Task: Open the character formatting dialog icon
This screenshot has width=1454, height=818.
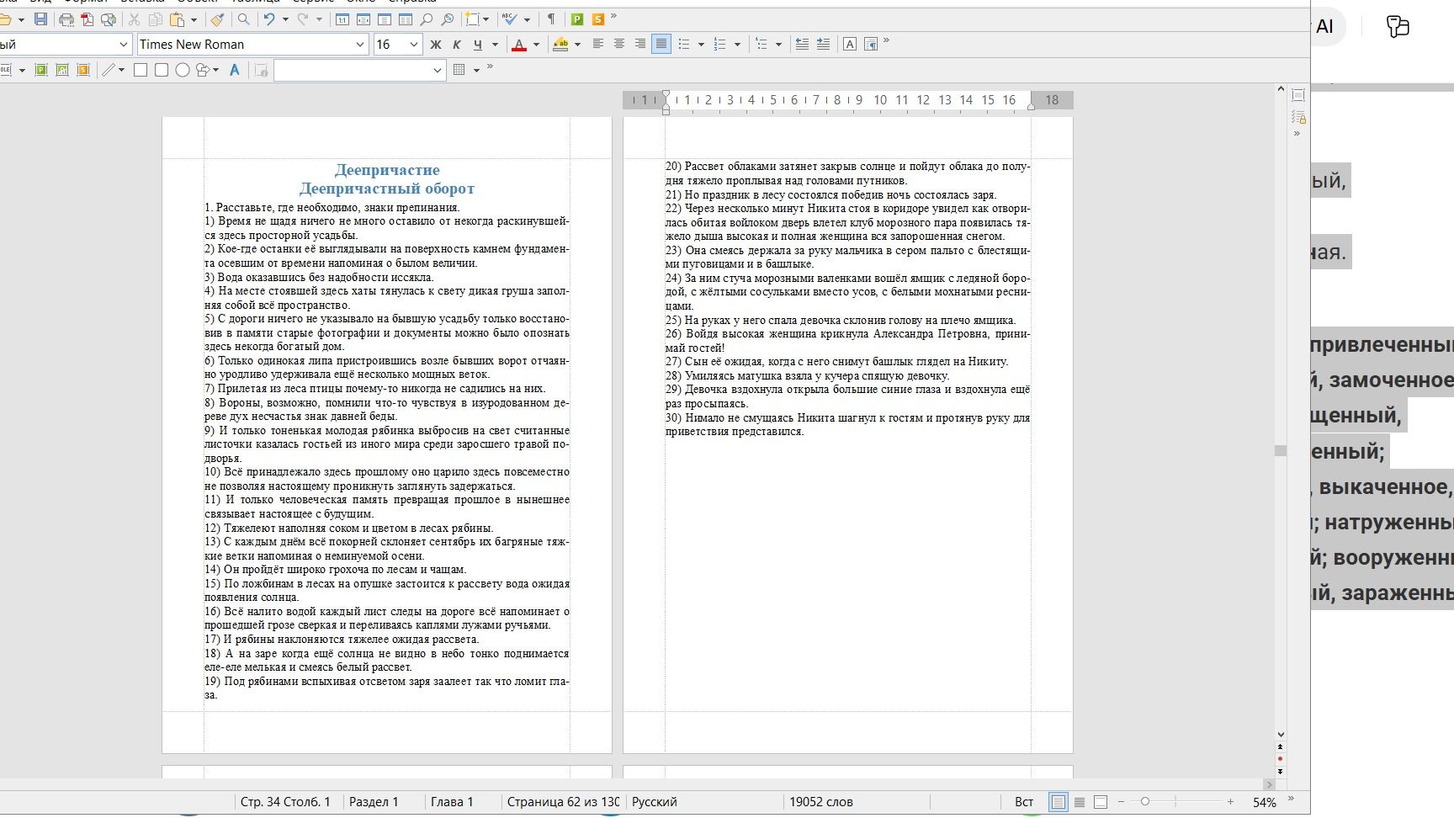Action: coord(850,44)
